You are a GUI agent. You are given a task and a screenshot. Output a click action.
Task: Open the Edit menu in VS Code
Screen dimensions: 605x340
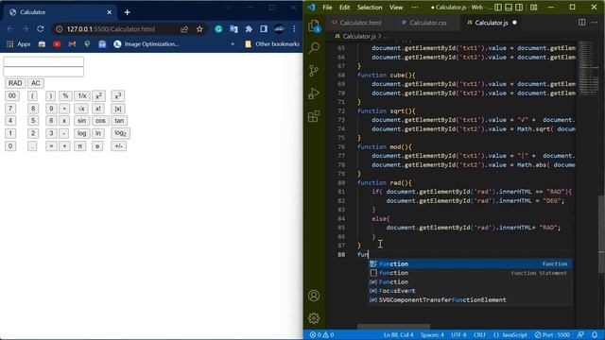[344, 8]
